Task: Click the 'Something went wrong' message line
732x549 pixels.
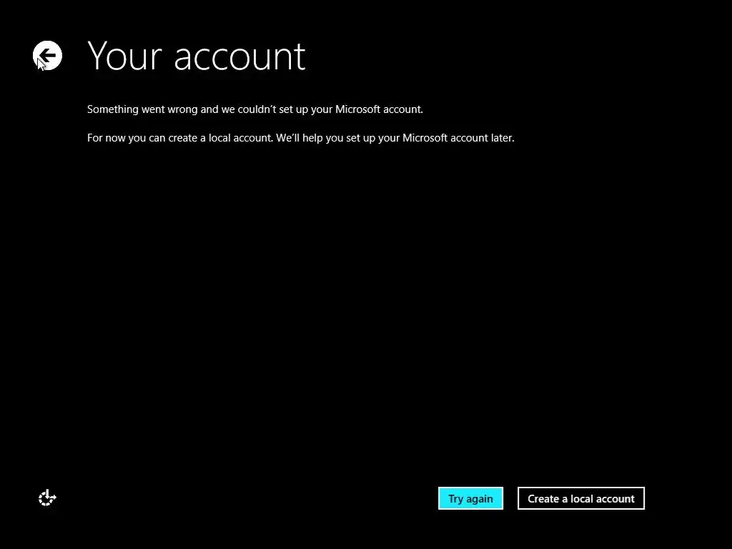Action: 255,109
